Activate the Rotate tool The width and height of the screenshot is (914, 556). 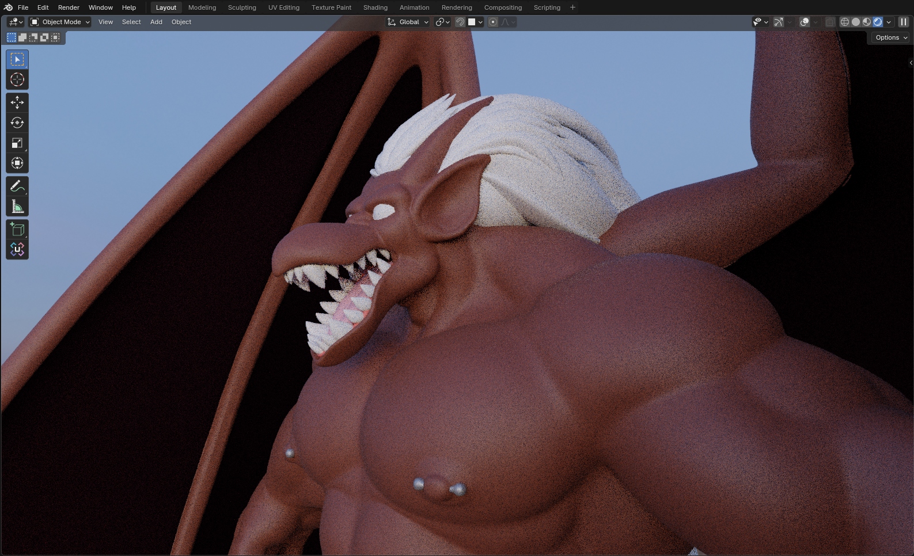(17, 123)
